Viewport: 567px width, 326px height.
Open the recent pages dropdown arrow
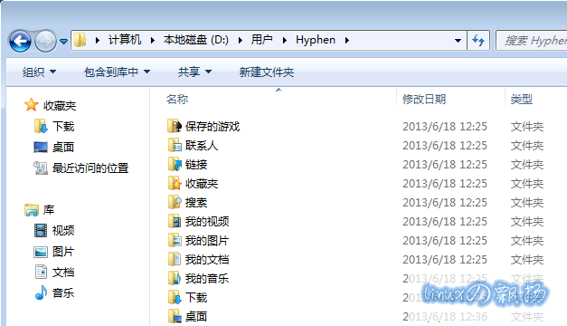[x=63, y=42]
